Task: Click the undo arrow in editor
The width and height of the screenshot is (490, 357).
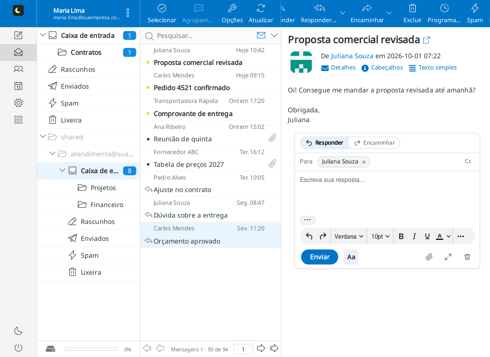Action: point(309,236)
